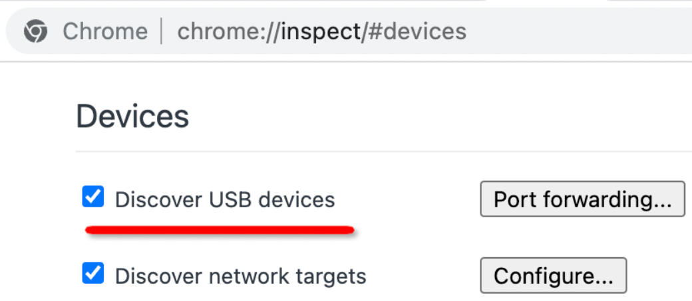Click the horizontal divider under the Devices heading
The width and height of the screenshot is (692, 301).
click(383, 151)
